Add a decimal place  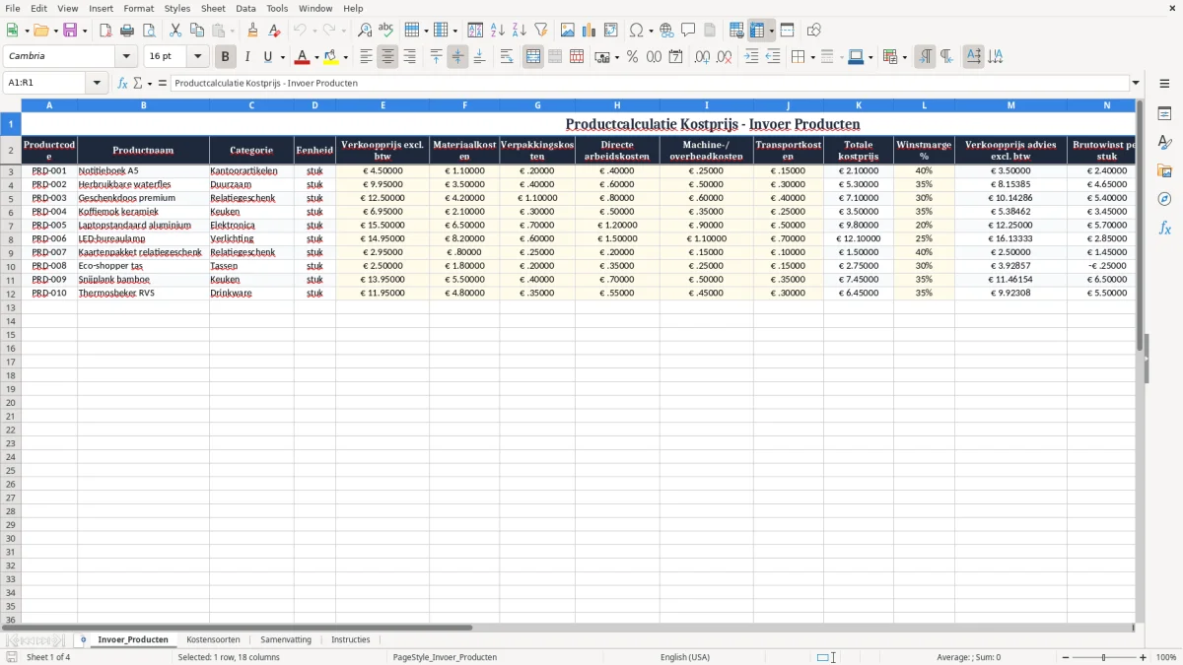click(703, 57)
